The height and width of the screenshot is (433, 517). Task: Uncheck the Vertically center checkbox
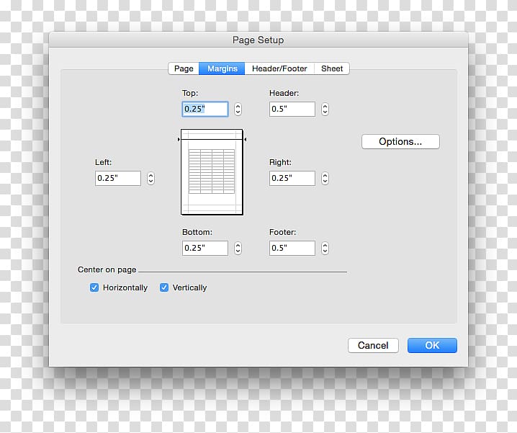pos(164,287)
